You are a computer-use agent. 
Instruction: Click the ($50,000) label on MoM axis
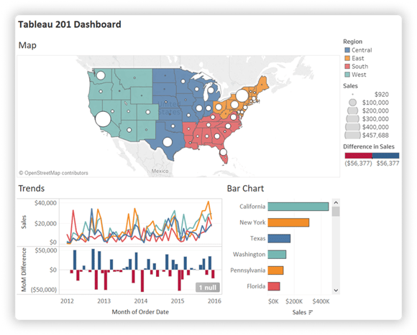coord(44,290)
